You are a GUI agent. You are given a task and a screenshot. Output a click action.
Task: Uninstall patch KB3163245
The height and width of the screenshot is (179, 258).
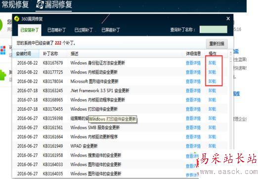point(212,90)
